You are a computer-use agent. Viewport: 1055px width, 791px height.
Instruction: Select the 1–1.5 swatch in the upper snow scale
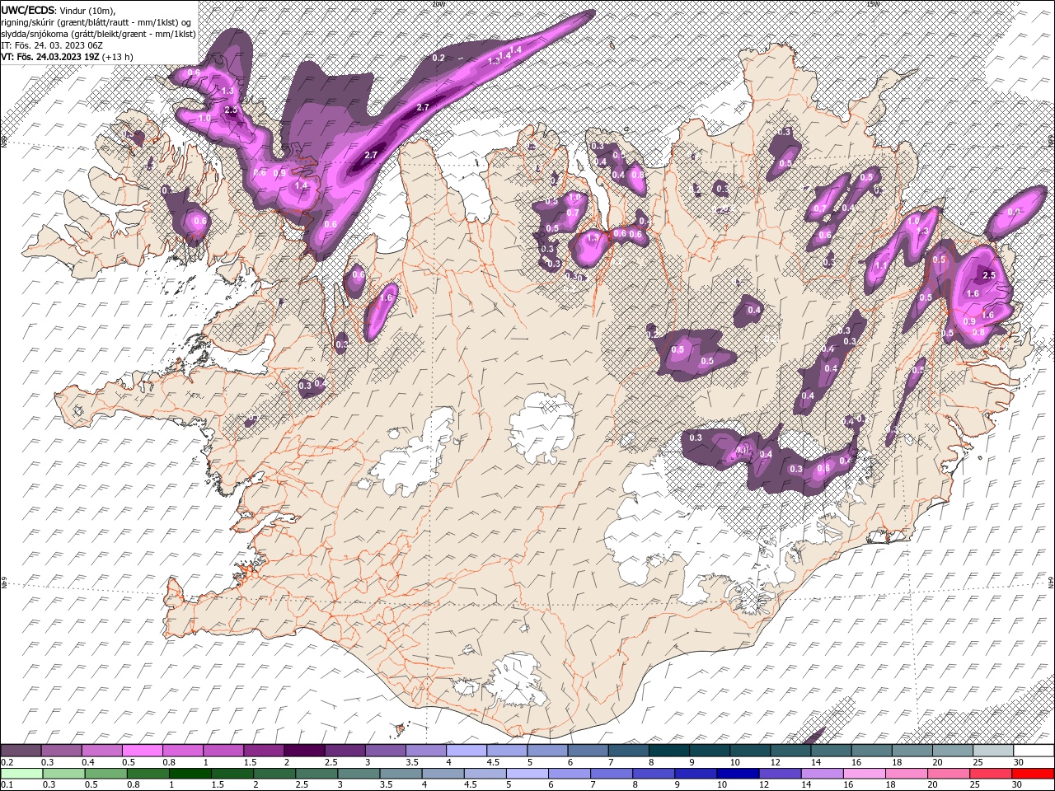point(223,751)
